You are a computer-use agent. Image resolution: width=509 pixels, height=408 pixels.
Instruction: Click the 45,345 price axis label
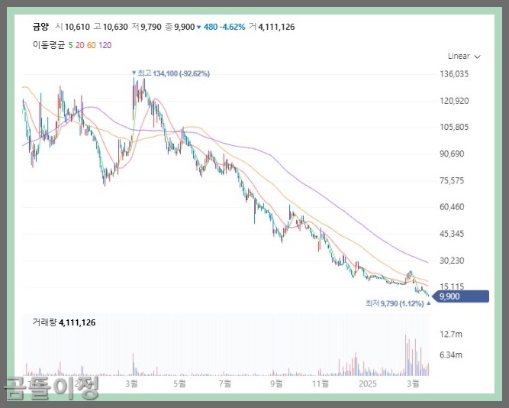(452, 234)
